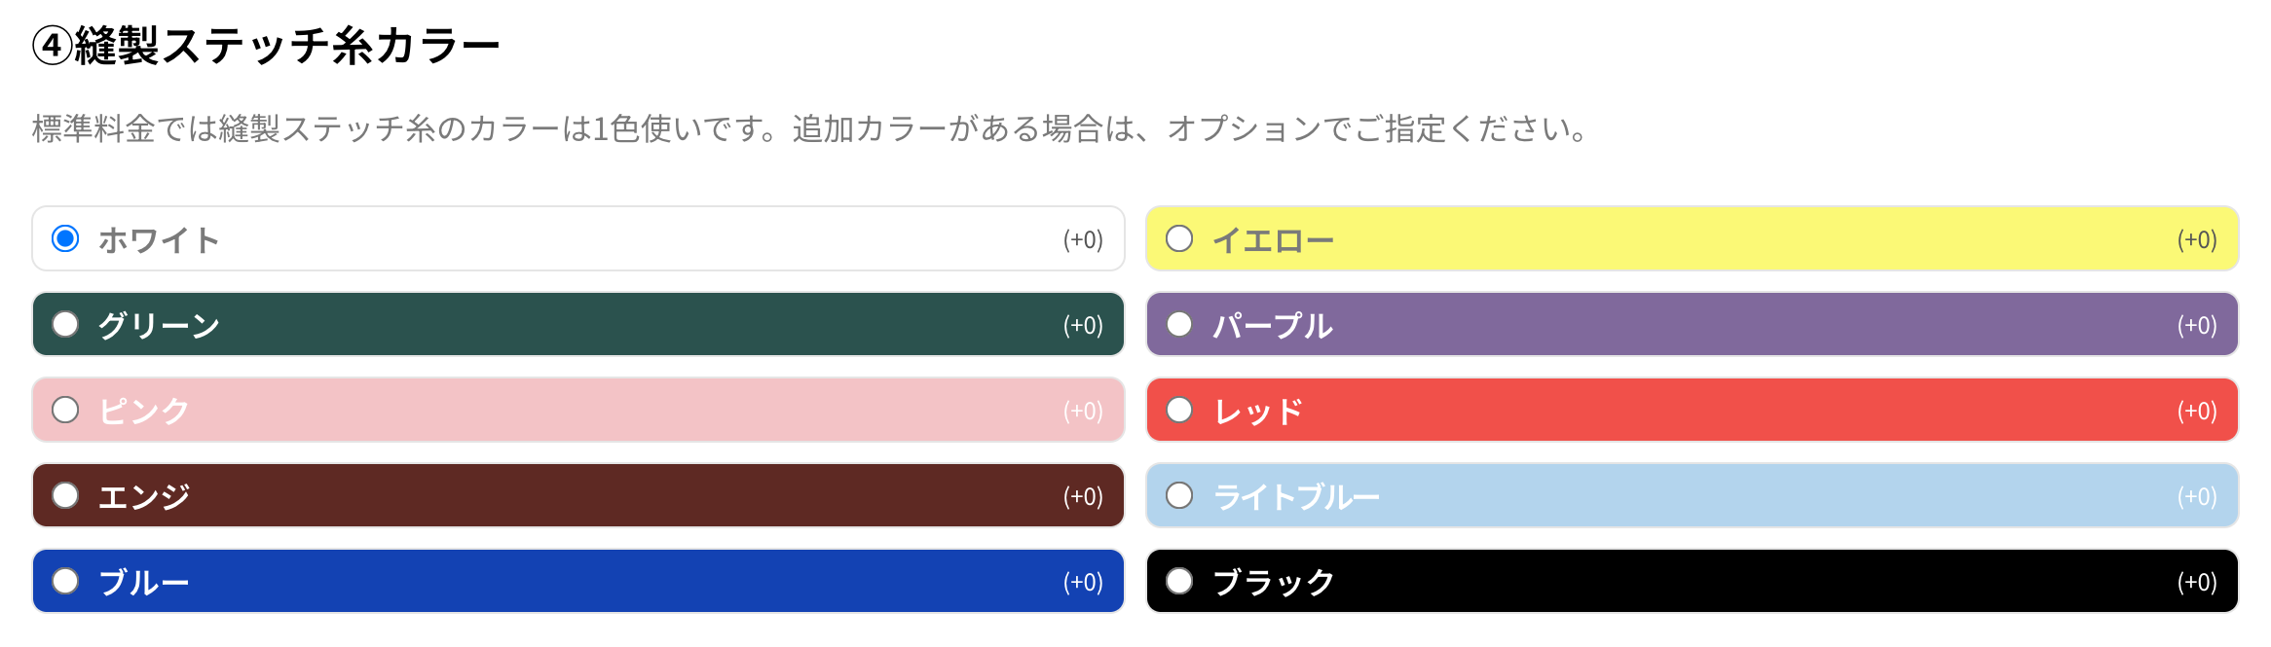
Task: Click the ピンク option label text
Action: click(143, 412)
